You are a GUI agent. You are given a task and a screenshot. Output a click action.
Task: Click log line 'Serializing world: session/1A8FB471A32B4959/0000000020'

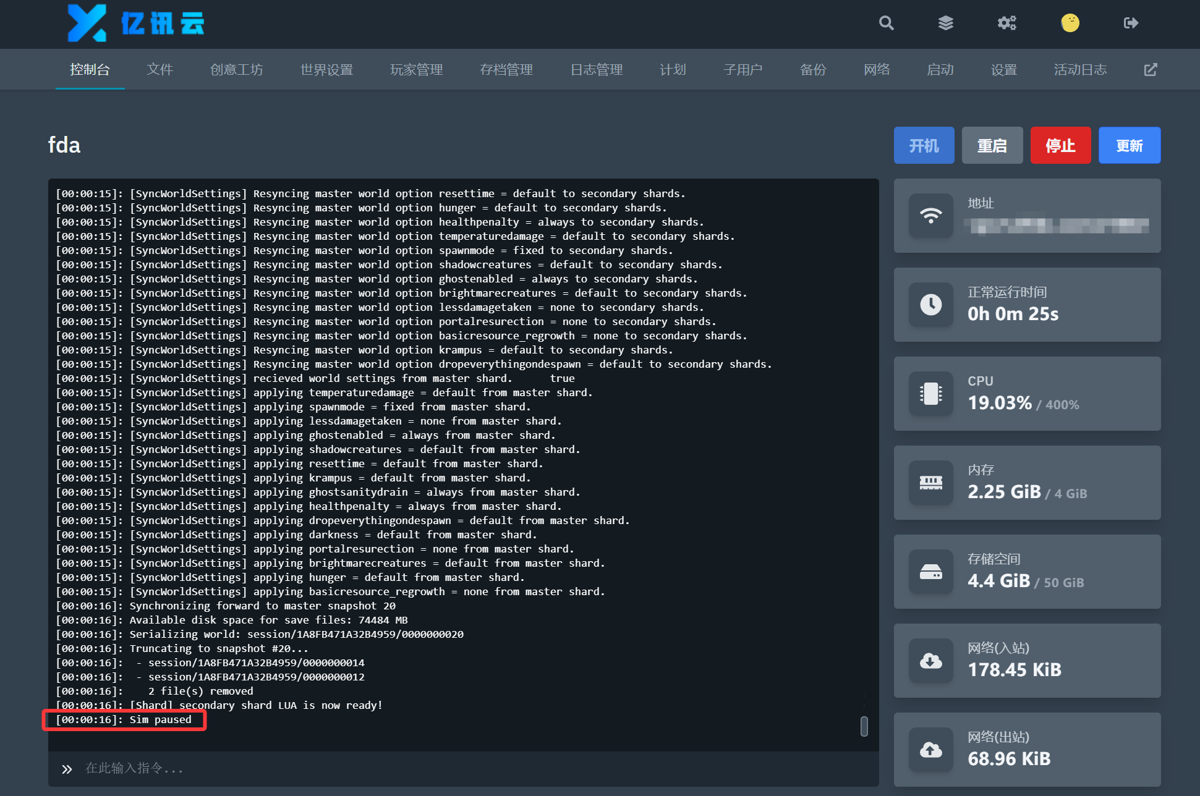[260, 635]
